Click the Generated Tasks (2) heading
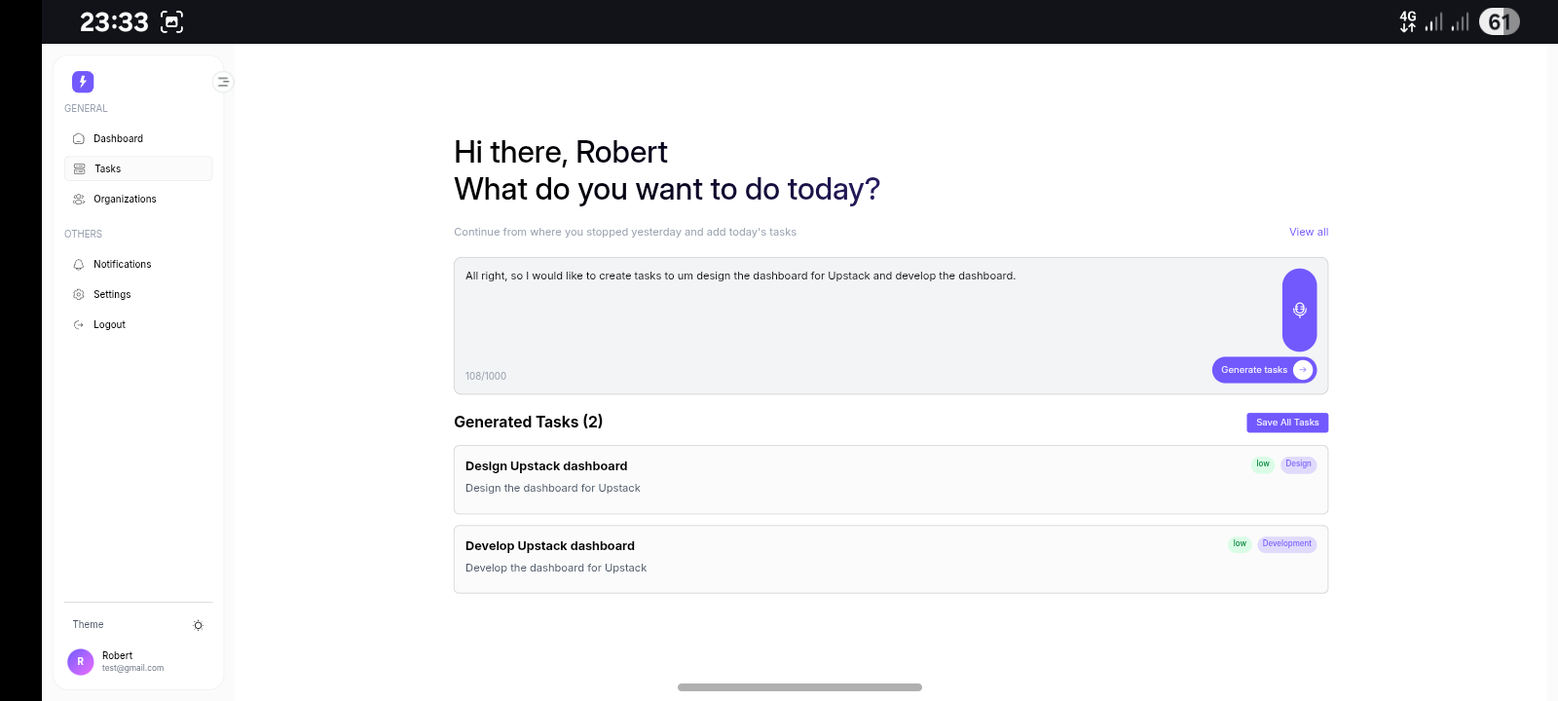The image size is (1558, 701). (529, 422)
